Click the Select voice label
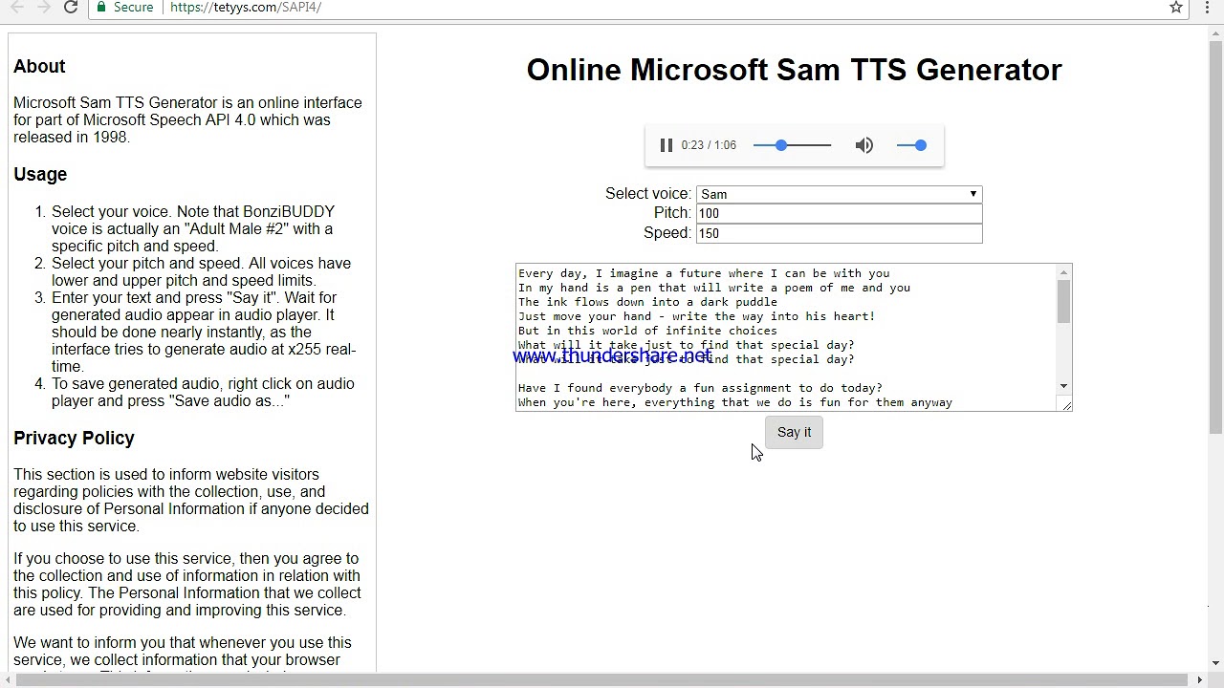 pyautogui.click(x=647, y=193)
